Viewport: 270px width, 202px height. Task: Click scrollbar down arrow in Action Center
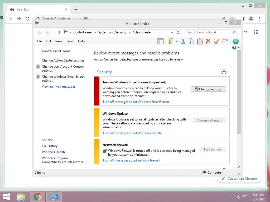click(239, 167)
